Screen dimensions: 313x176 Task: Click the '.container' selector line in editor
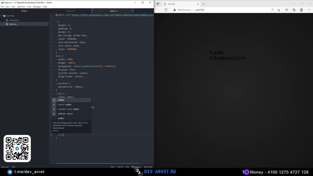pyautogui.click(x=63, y=84)
